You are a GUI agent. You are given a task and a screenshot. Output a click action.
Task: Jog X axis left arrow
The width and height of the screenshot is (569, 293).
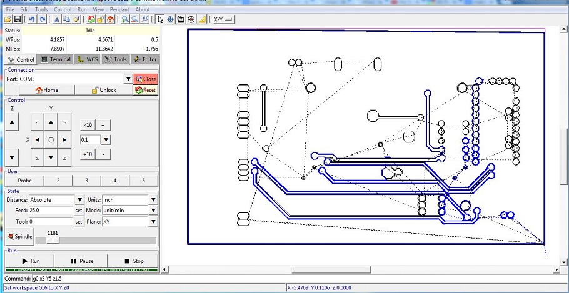(x=38, y=139)
